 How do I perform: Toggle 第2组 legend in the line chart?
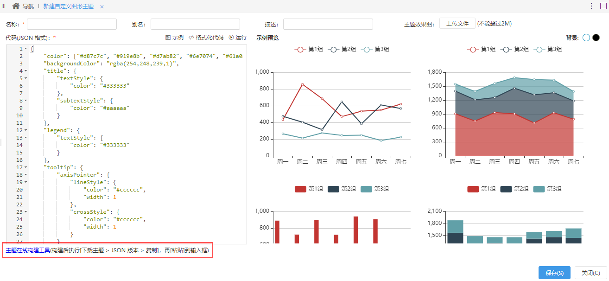(342, 50)
